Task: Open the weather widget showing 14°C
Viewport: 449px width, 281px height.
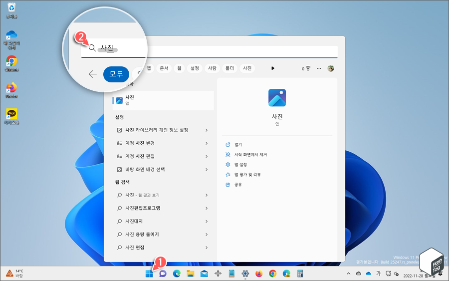Action: [x=15, y=274]
